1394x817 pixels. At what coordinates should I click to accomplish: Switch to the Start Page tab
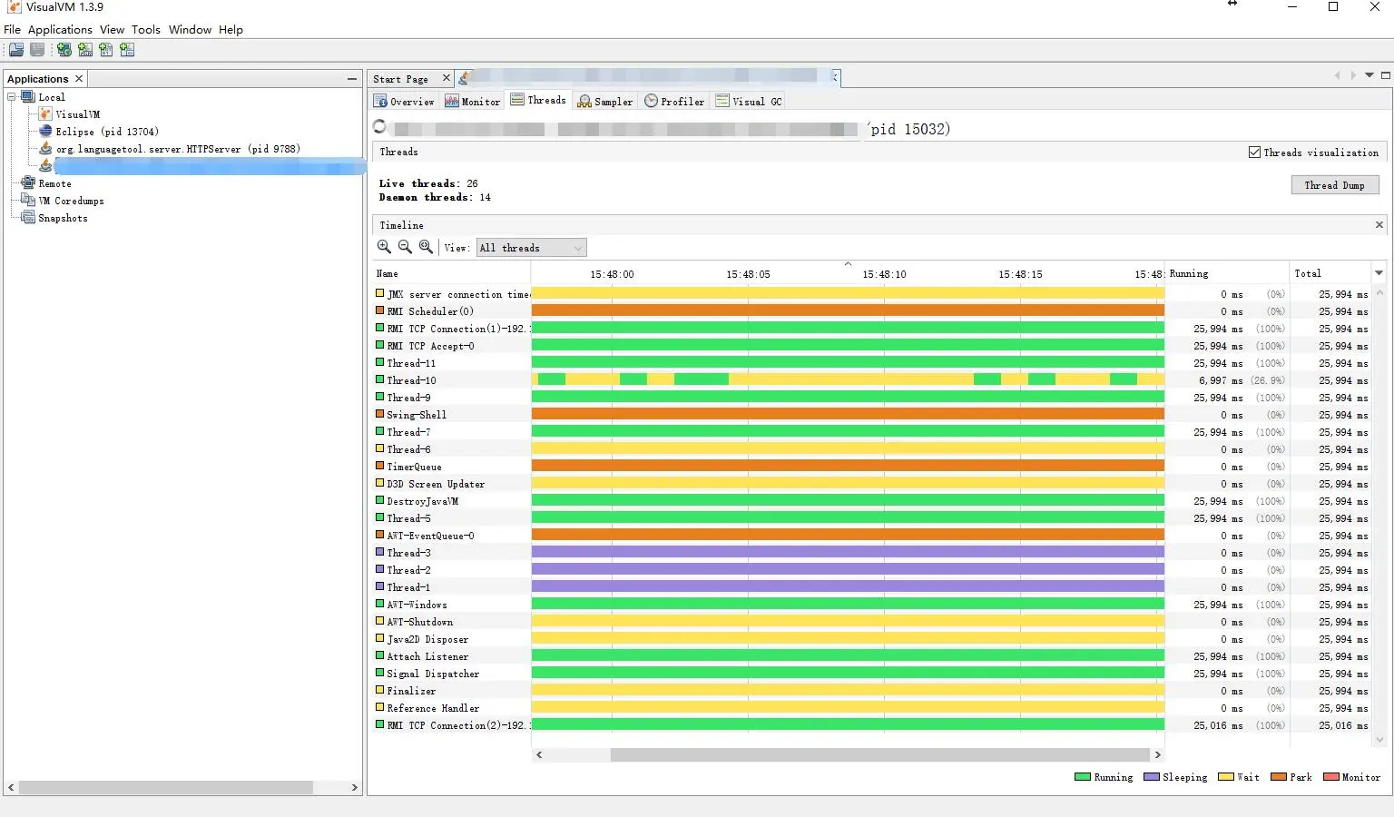(x=401, y=78)
